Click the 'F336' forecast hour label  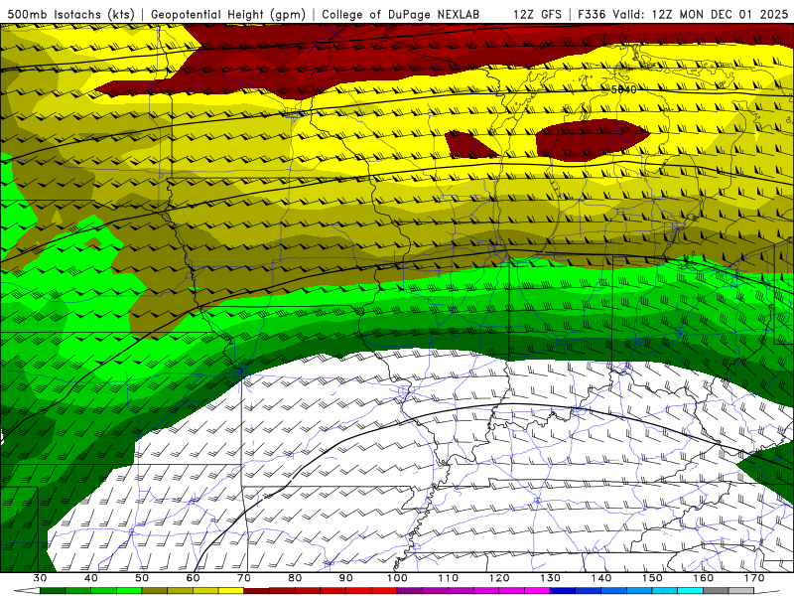592,14
